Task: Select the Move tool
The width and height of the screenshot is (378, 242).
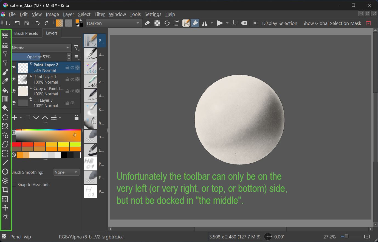Action: pos(5,208)
